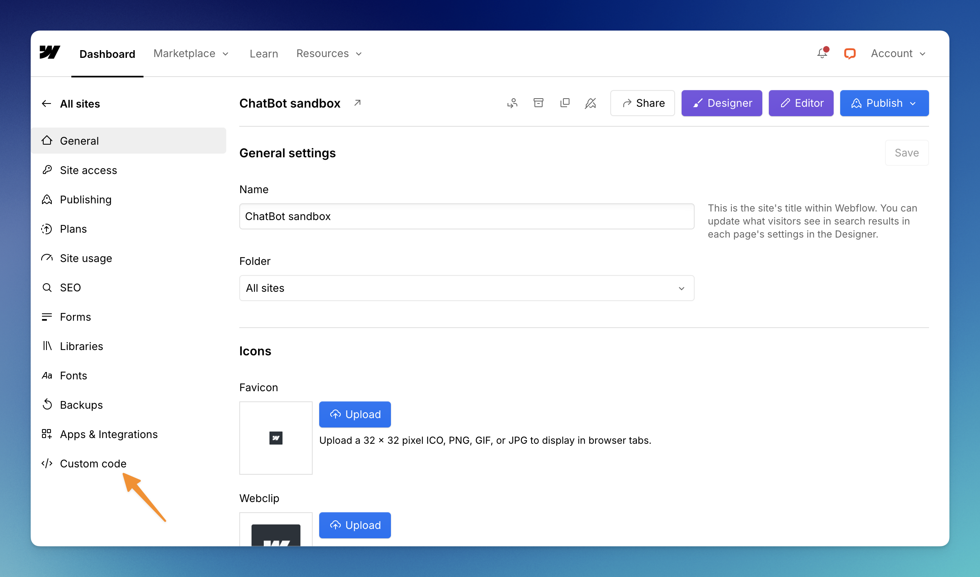Click the Favicon preview thumbnail

point(276,438)
